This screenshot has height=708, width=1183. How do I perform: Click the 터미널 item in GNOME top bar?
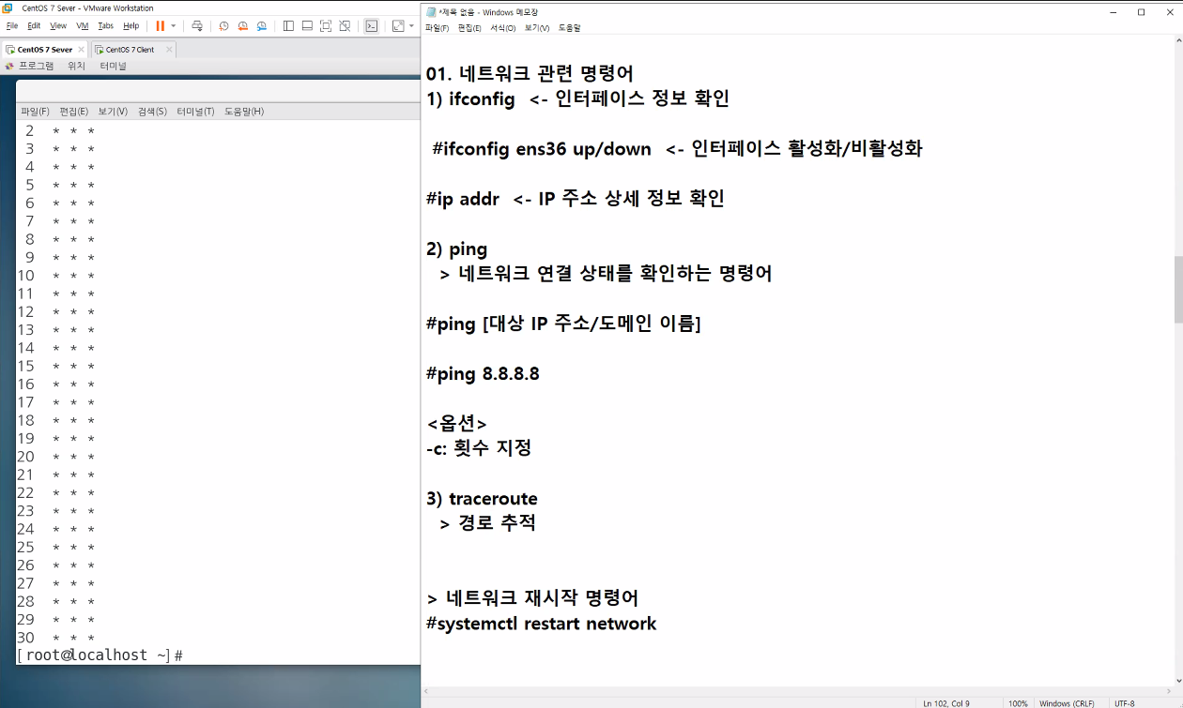[x=113, y=66]
